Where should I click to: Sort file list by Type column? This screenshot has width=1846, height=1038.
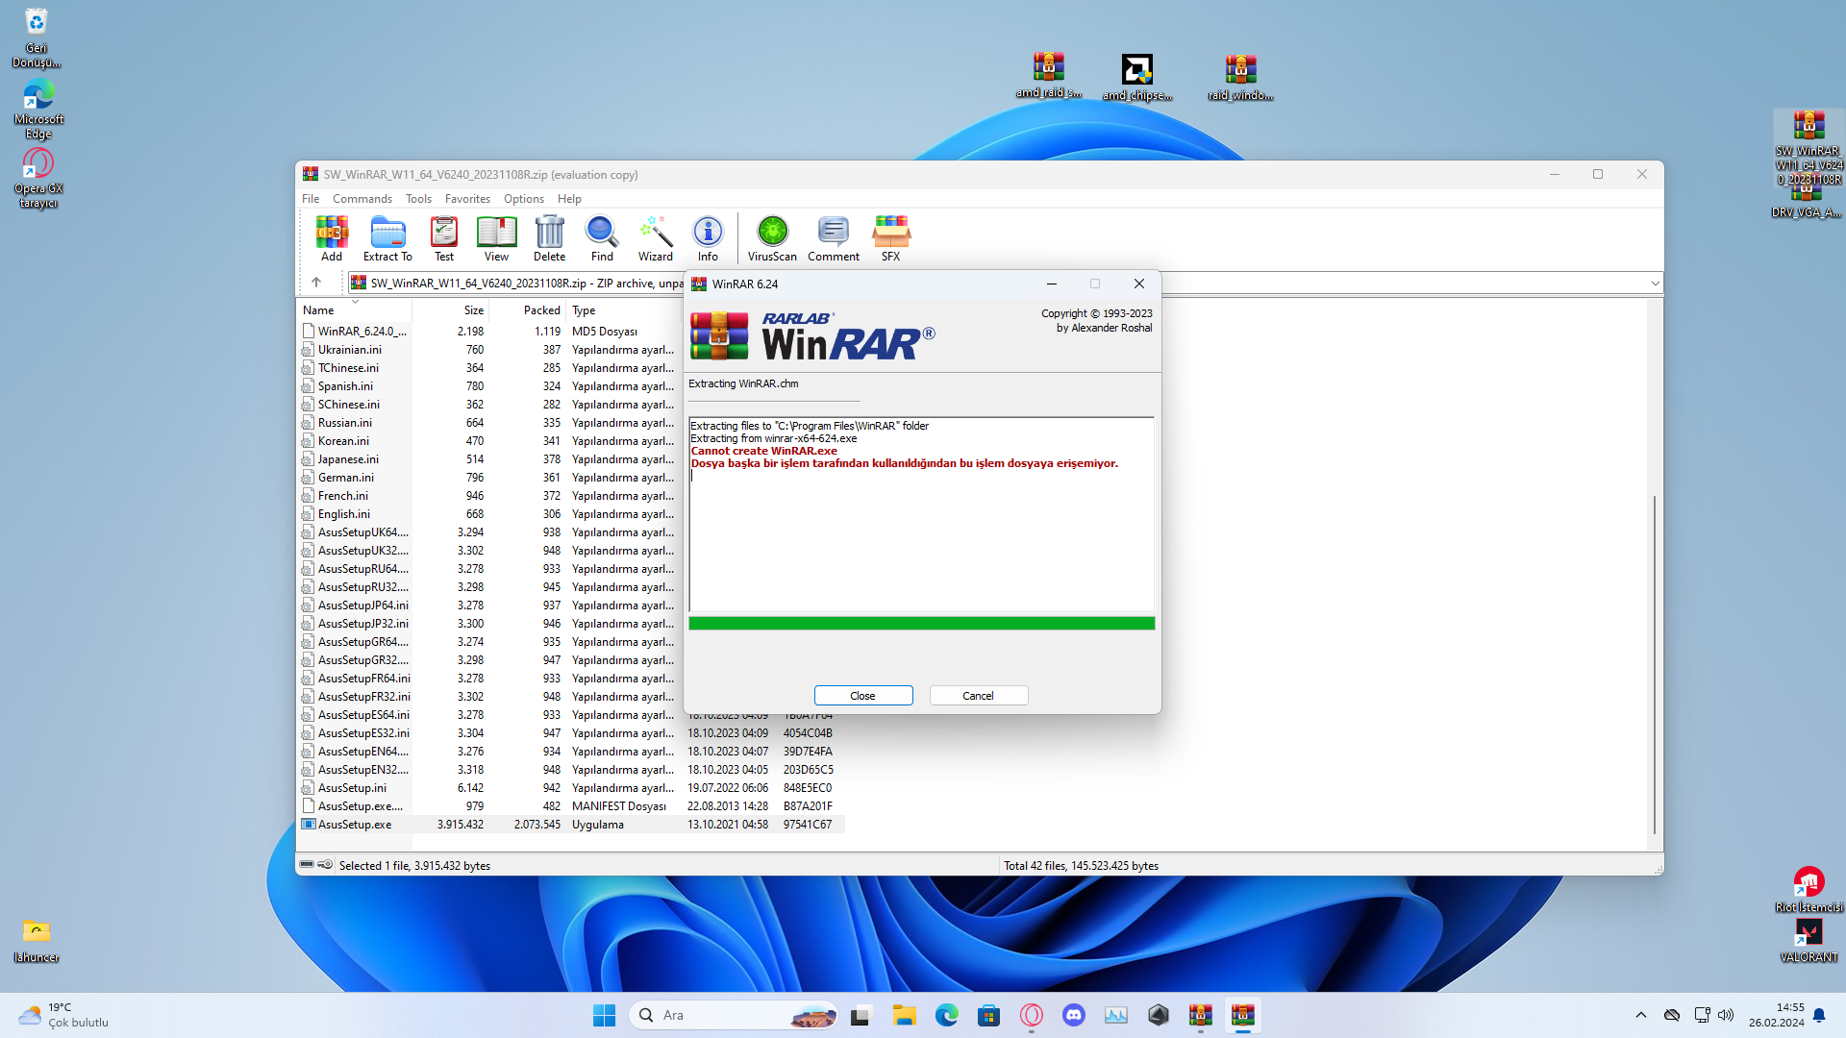(x=624, y=310)
